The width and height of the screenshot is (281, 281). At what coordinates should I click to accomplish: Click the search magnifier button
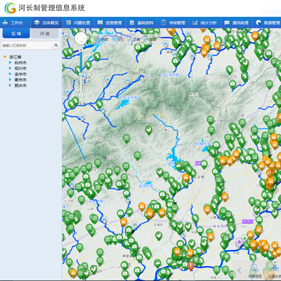point(56,45)
